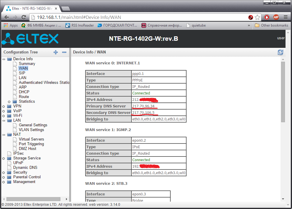Open the red stop-hand extension
Screen dimensions: 292x209
coord(267,17)
